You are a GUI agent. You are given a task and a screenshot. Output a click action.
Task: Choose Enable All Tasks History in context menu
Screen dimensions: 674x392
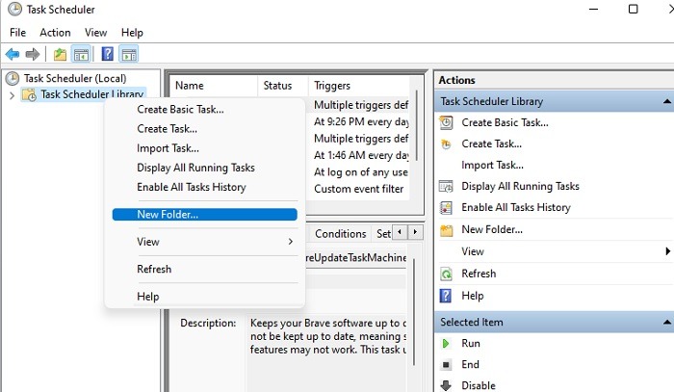pos(205,187)
